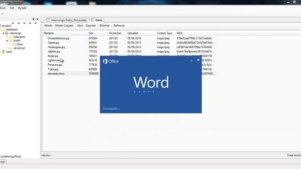
Task: Click the Datos_Personales tab icon
Action: pyautogui.click(x=48, y=20)
